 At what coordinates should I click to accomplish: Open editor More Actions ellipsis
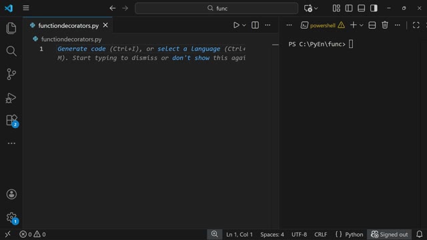[x=268, y=25]
